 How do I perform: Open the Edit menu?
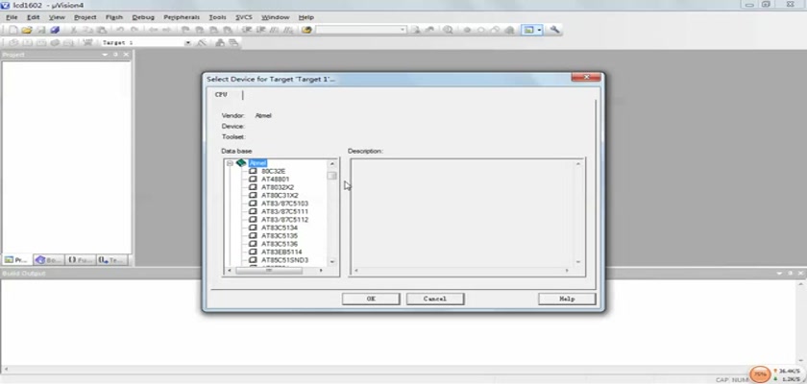(33, 17)
